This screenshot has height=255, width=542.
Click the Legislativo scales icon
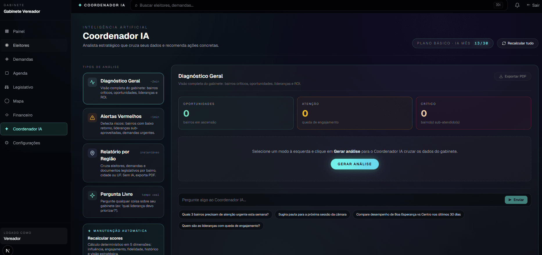[7, 87]
